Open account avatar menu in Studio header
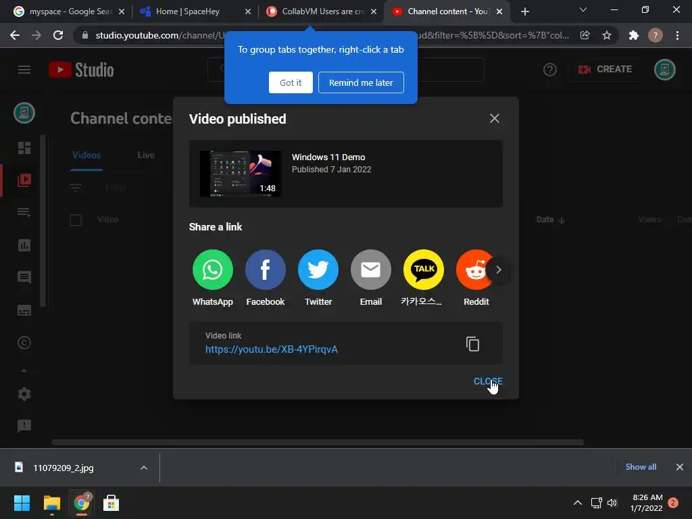Screen dimensions: 692x519 click(665, 70)
